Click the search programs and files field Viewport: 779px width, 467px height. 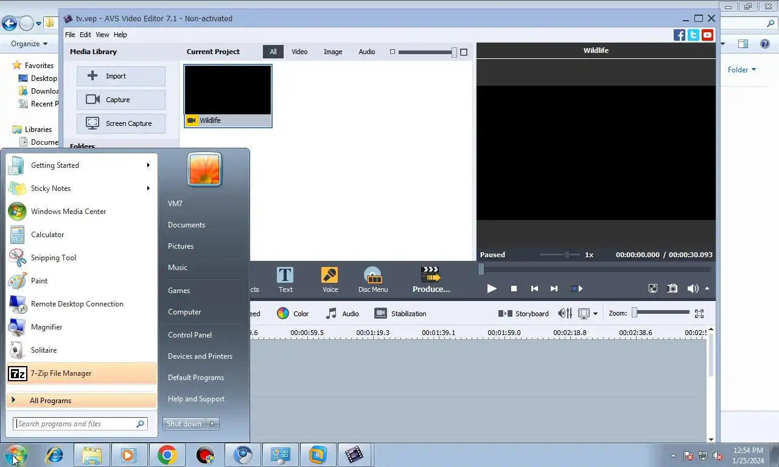(80, 424)
